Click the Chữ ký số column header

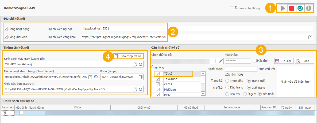(144, 108)
